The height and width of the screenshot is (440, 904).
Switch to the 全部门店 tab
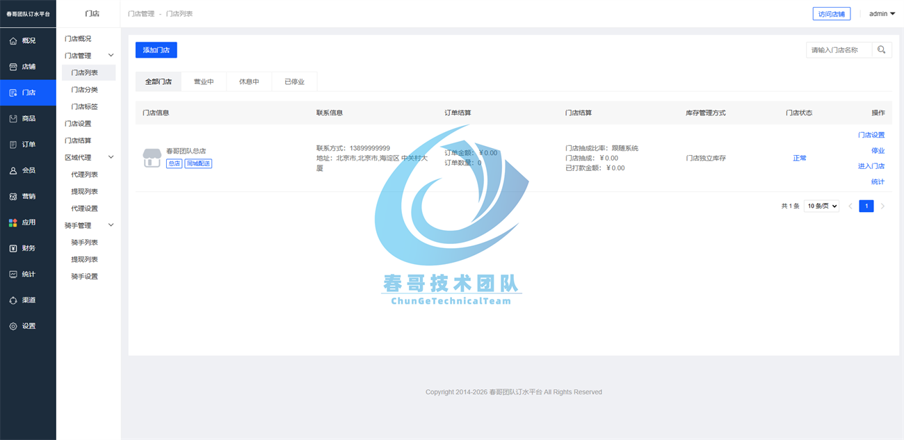point(159,81)
